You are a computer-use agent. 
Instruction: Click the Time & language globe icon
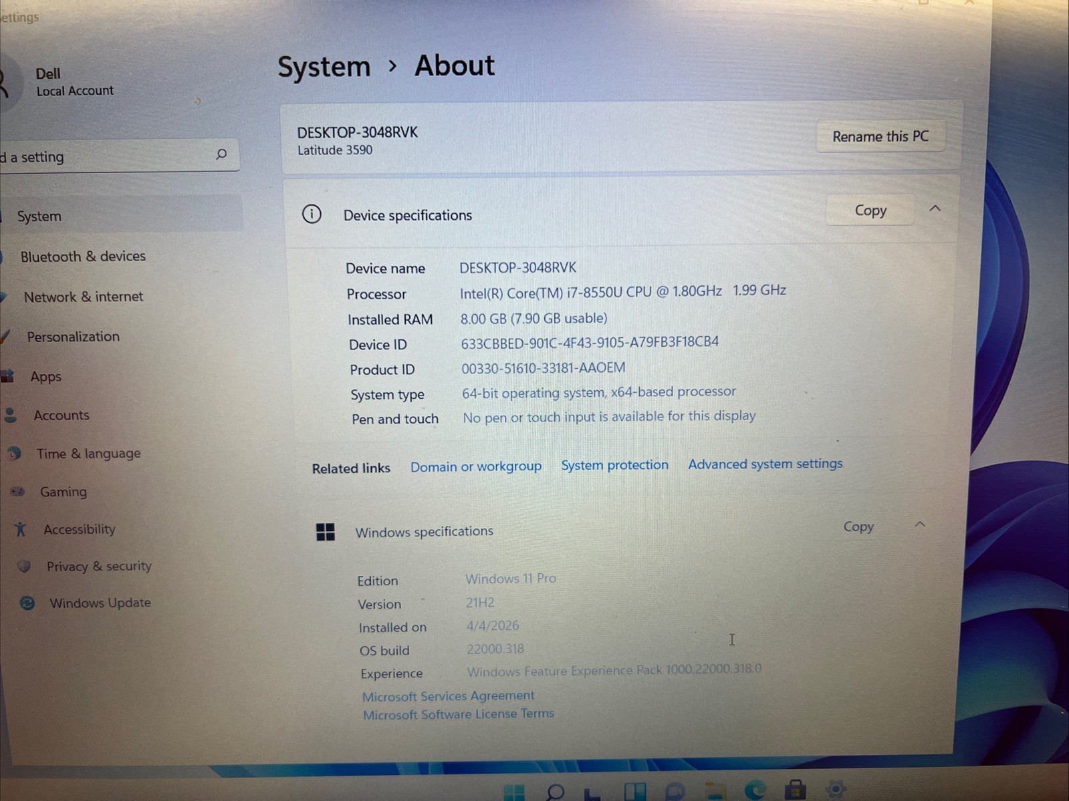click(15, 454)
